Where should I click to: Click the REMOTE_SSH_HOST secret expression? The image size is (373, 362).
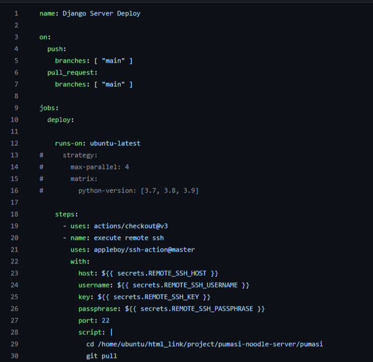(x=160, y=273)
